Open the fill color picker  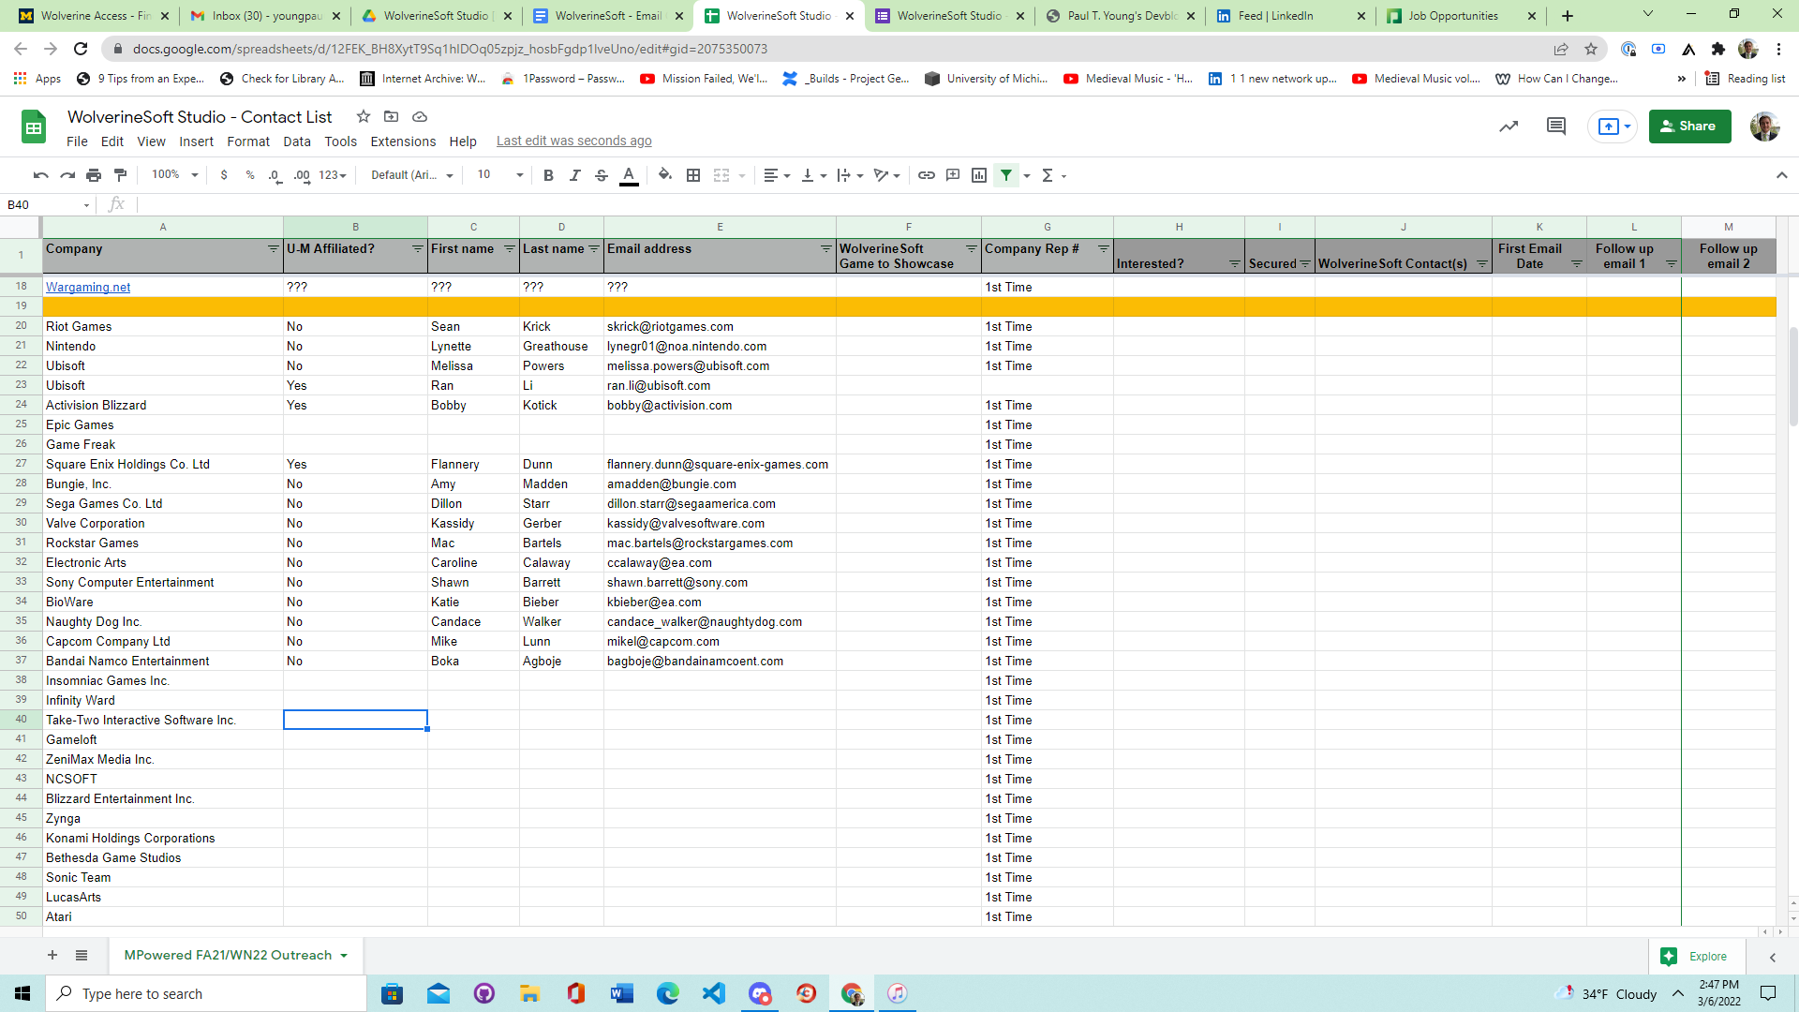tap(665, 175)
